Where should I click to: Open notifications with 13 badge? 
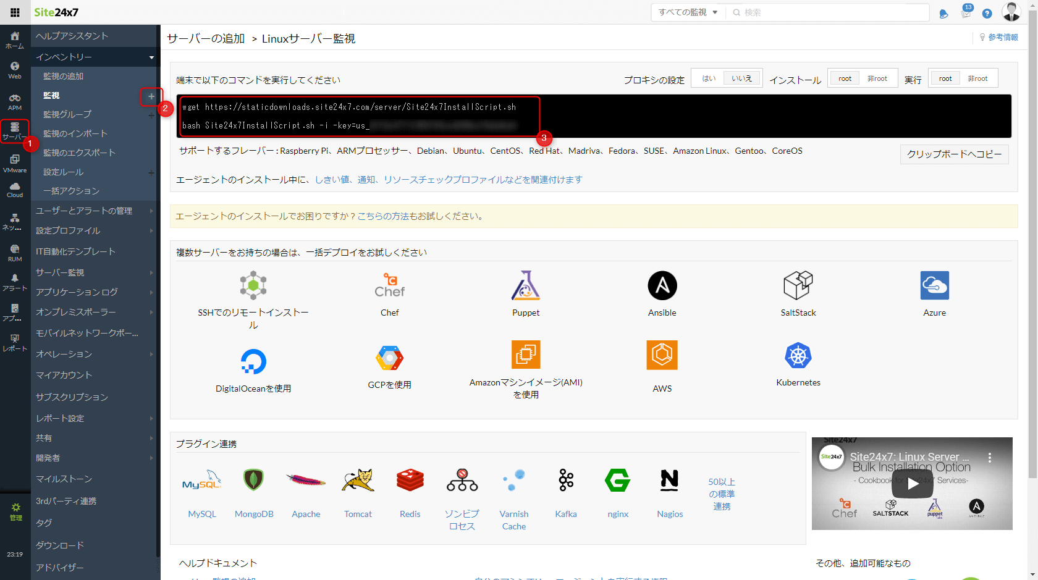click(966, 12)
